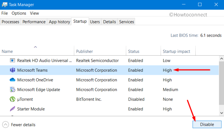The width and height of the screenshot is (224, 132).
Task: Click the Low impact of Realtek
Action: [167, 61]
